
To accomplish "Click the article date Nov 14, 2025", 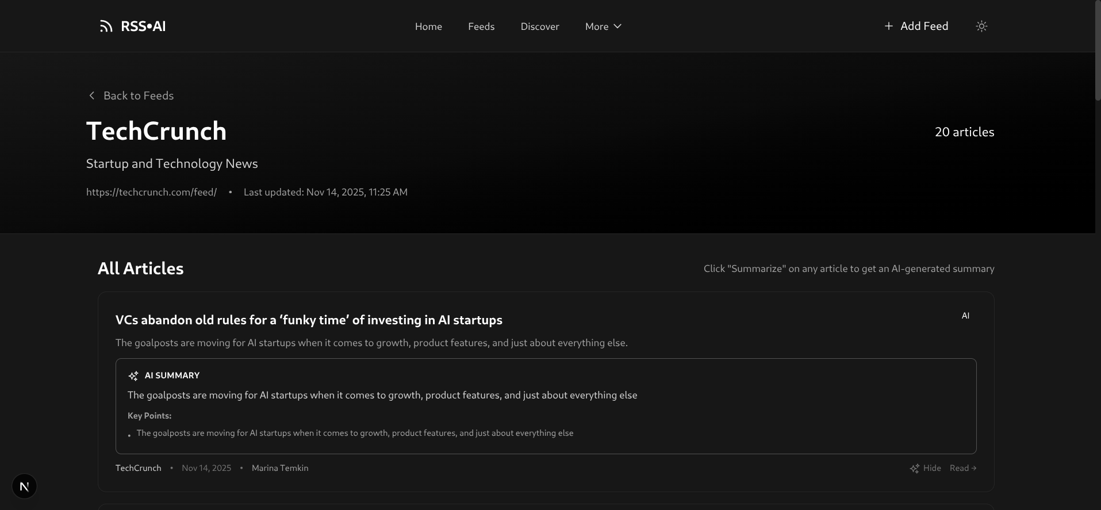I will (206, 468).
